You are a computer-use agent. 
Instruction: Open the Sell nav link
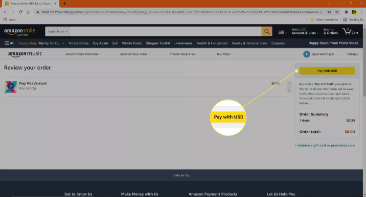115,43
